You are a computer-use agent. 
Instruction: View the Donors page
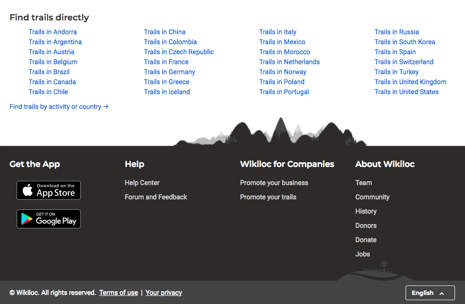[x=366, y=226]
